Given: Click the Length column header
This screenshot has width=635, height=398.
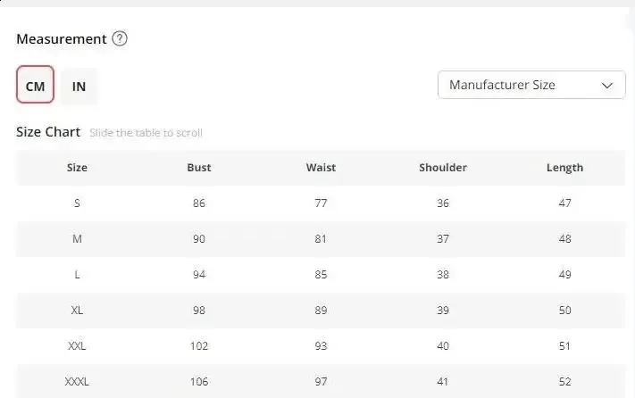Looking at the screenshot, I should 564,168.
